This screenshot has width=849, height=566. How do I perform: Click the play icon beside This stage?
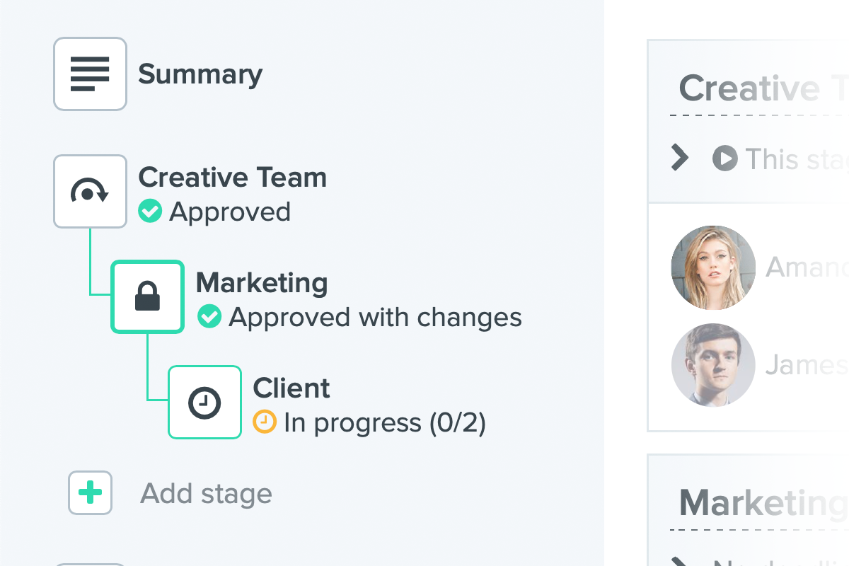725,158
